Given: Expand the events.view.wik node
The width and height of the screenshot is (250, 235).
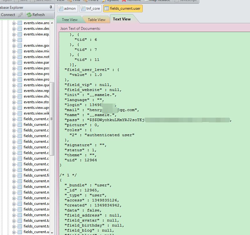Looking at the screenshot, I should pyautogui.click(x=14, y=114).
